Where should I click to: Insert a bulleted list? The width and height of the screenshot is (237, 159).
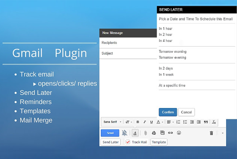(185, 122)
